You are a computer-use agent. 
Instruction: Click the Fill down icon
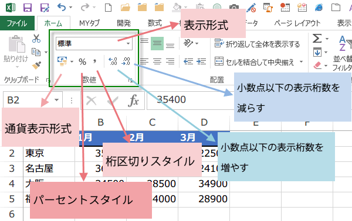(x=317, y=53)
